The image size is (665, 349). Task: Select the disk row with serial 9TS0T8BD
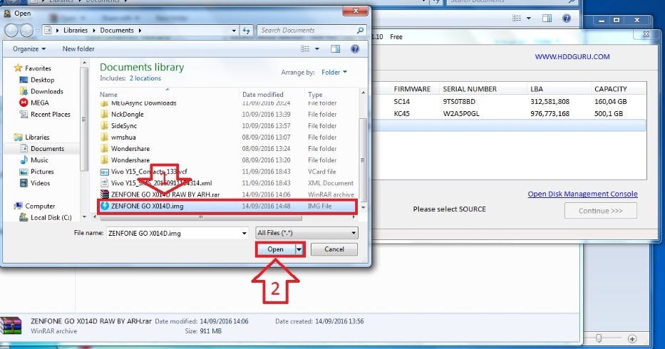509,102
